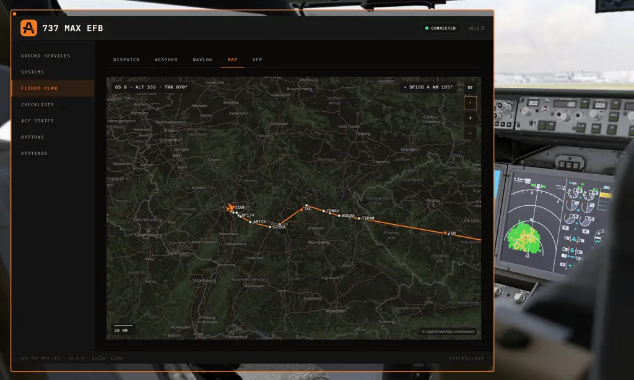The height and width of the screenshot is (380, 634).
Task: Click the orange Airfoillabs logo icon
Action: 28,28
